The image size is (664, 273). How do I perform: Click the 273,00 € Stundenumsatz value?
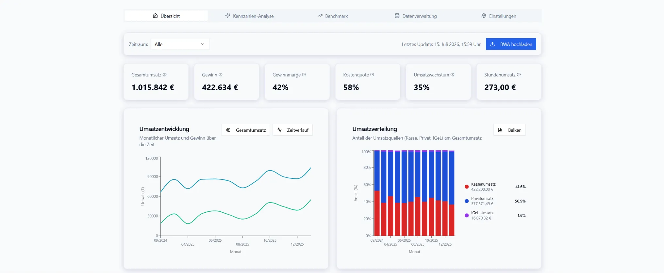(x=500, y=87)
